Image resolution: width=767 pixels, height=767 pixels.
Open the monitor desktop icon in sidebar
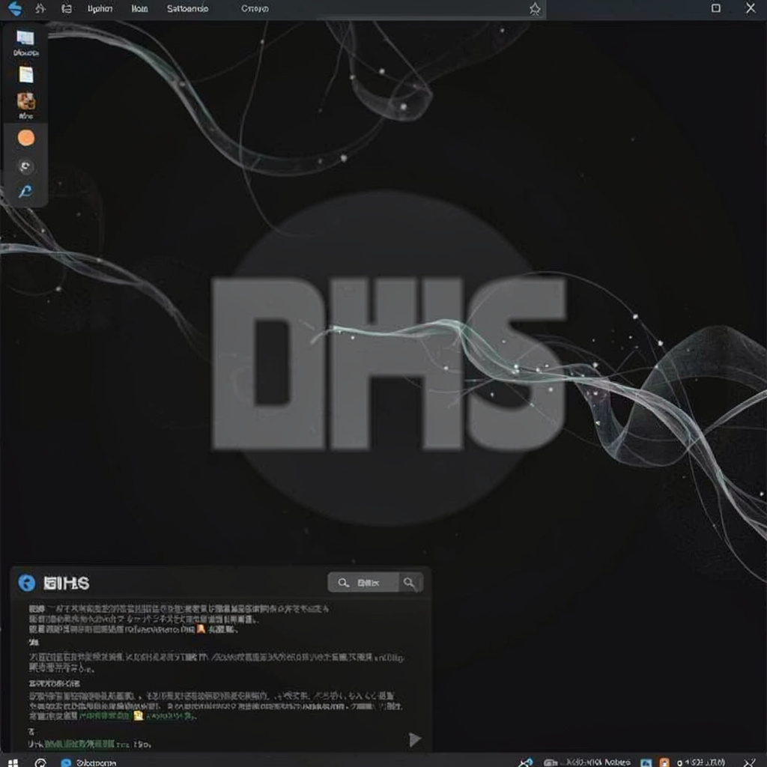coord(25,38)
